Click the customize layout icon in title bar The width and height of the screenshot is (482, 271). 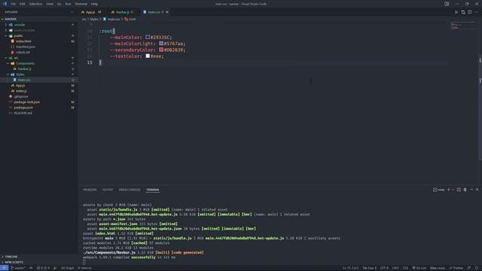(447, 4)
